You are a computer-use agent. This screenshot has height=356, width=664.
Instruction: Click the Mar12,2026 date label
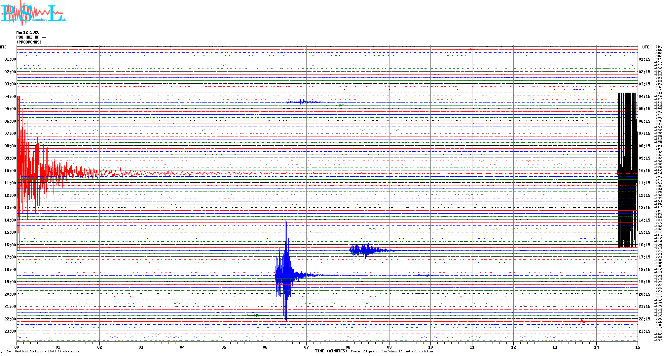[x=28, y=32]
